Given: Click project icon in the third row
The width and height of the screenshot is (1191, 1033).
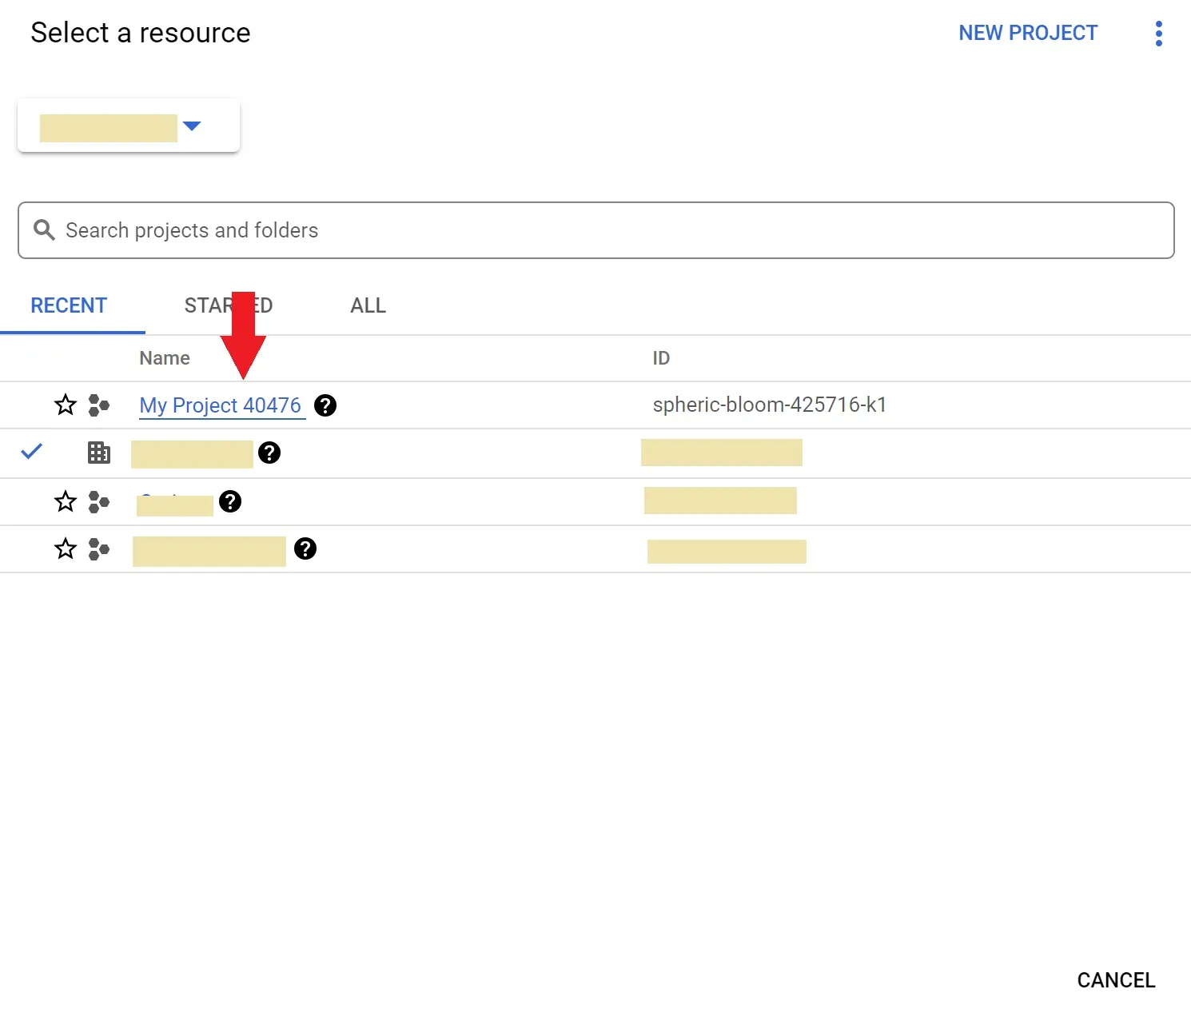Looking at the screenshot, I should pos(99,501).
